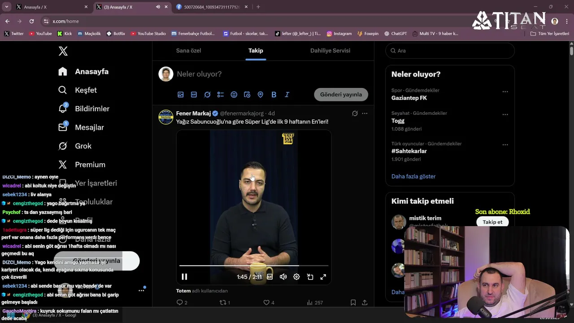
Task: Open more options on Fener Markaj post
Action: (x=365, y=113)
